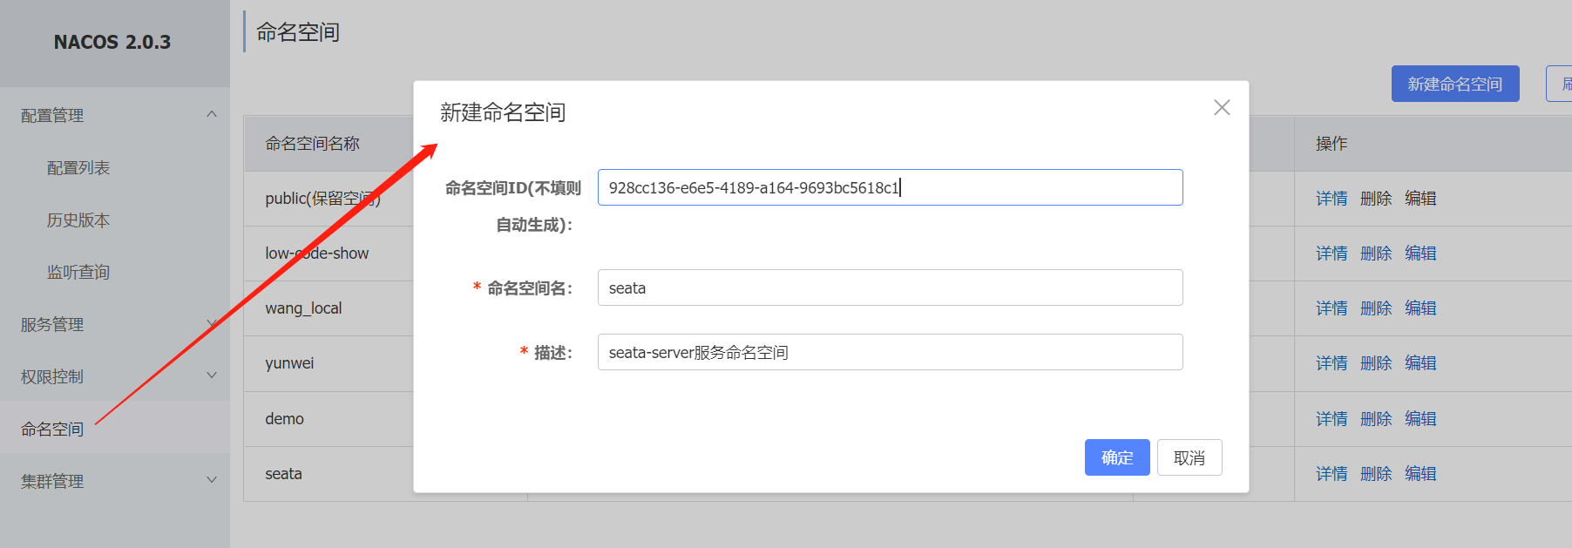This screenshot has height=548, width=1572.
Task: Click 删除 for the low-code-show row
Action: (1375, 254)
